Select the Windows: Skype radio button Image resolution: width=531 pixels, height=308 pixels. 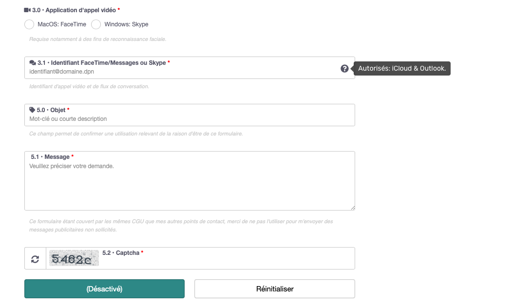[x=96, y=24]
